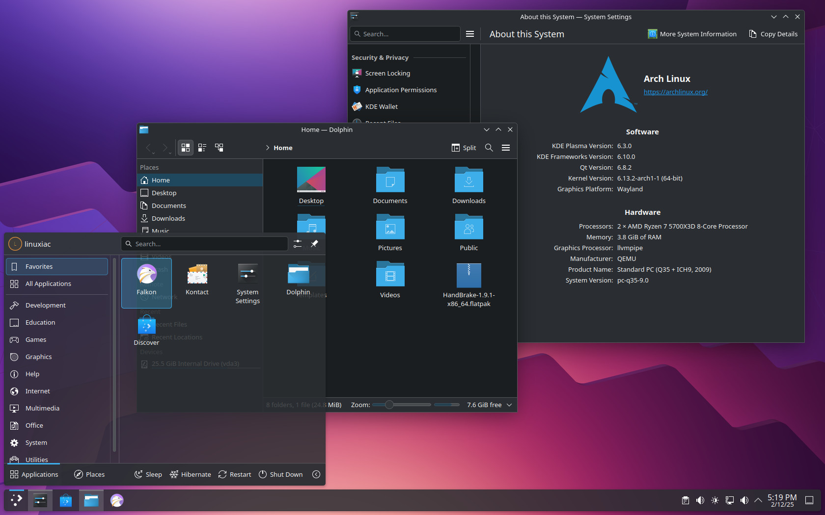
Task: Click the Restart button
Action: 234,474
